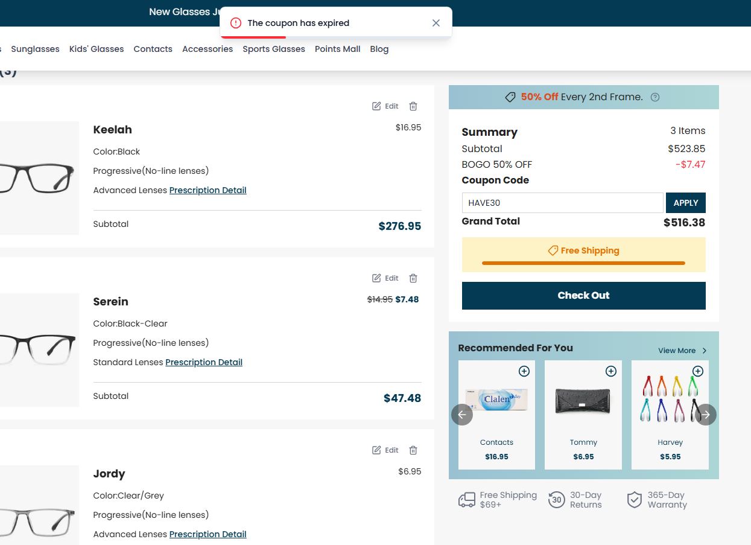Image resolution: width=751 pixels, height=545 pixels.
Task: Add Contacts to cart with plus icon
Action: click(x=524, y=371)
